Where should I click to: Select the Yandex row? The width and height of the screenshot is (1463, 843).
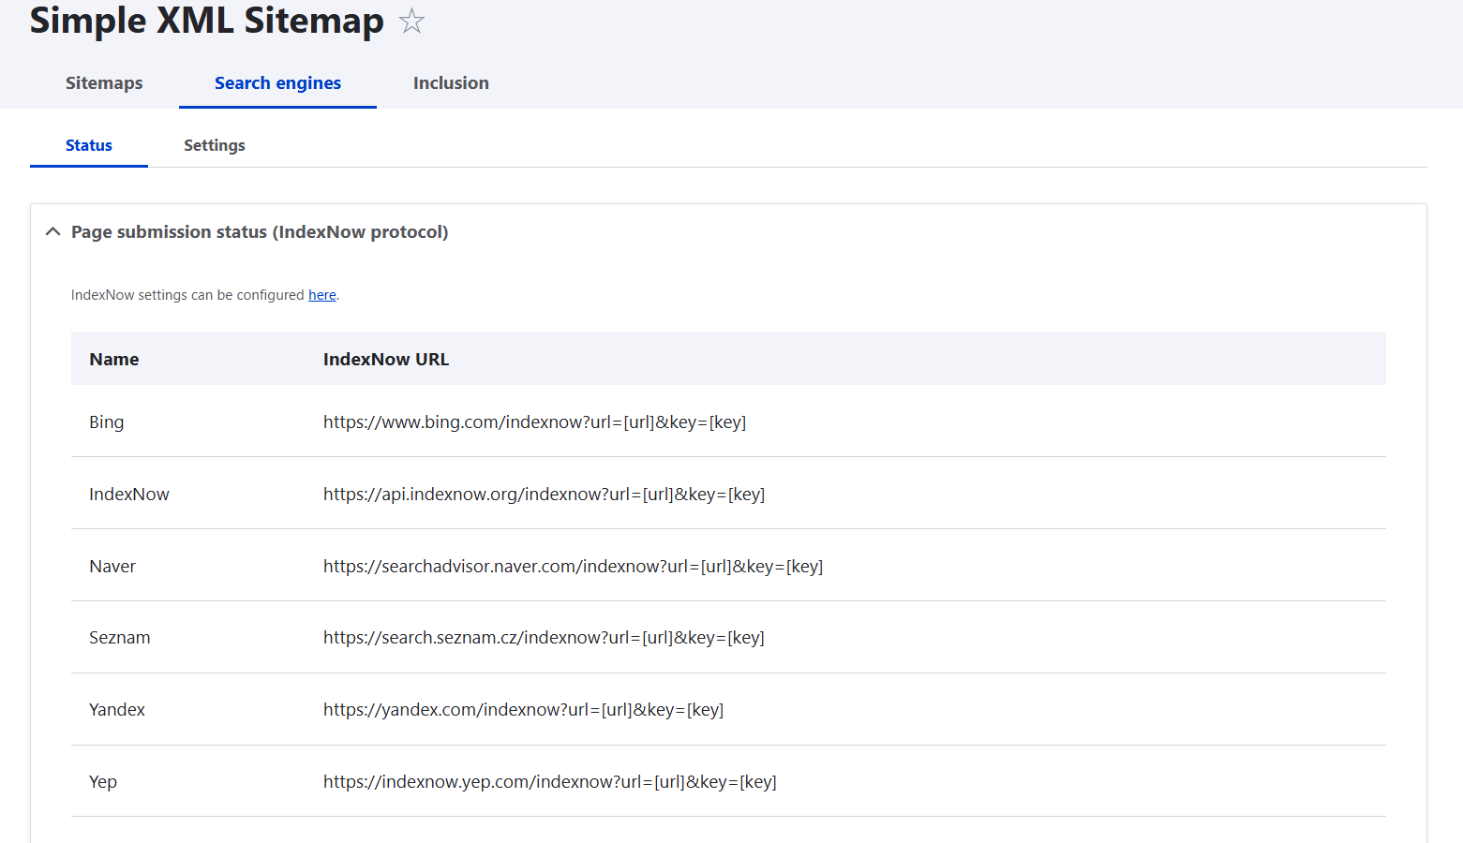click(117, 709)
